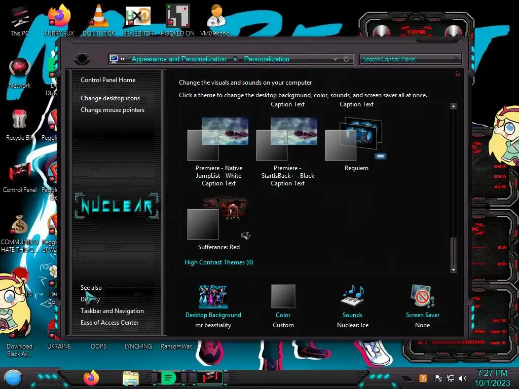Screen dimensions: 519x389
Task: Open the Recycle Bin desktop icon
Action: click(19, 126)
